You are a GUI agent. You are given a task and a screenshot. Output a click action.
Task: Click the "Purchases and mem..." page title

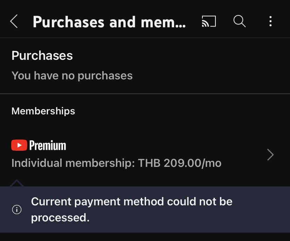point(109,22)
